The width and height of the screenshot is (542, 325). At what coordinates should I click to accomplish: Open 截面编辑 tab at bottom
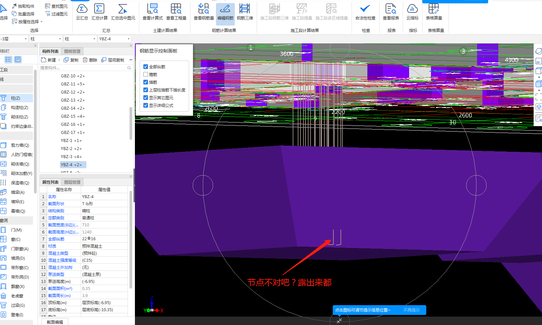pyautogui.click(x=55, y=322)
